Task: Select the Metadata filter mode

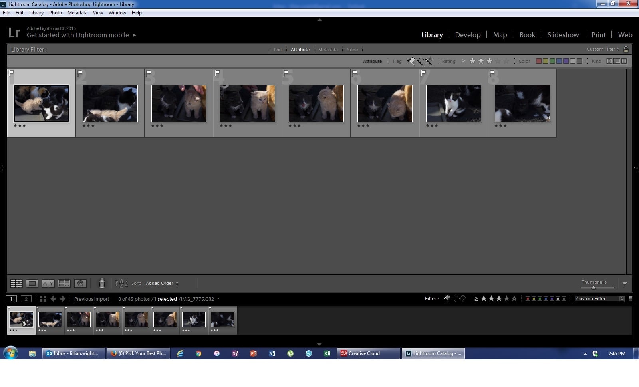Action: [x=328, y=50]
